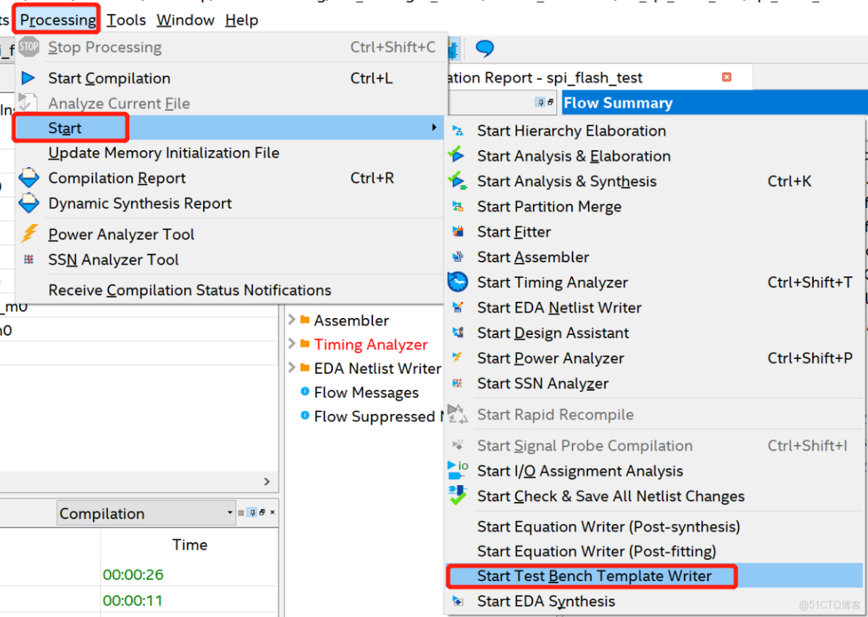Choose Start EDA Synthesis entry
Image resolution: width=868 pixels, height=617 pixels.
pyautogui.click(x=655, y=602)
